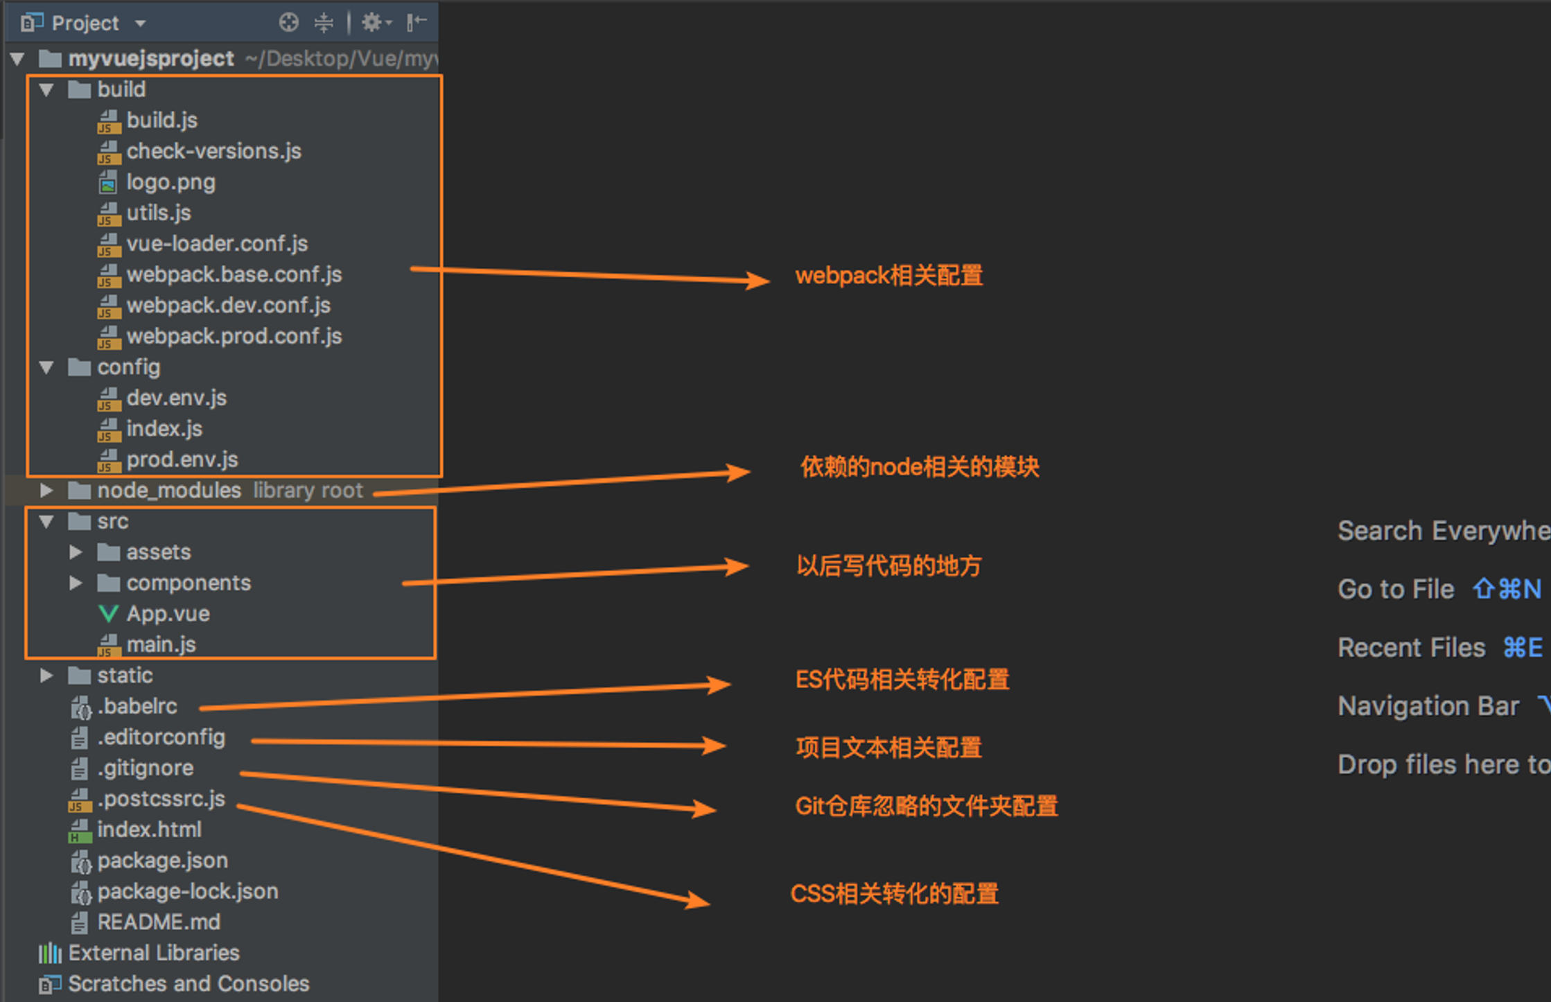Click the Go to File hint text
This screenshot has height=1002, width=1551.
(x=1395, y=589)
